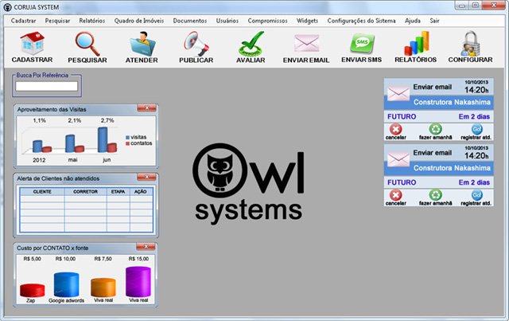Viewport: 509px width, 321px height.
Task: Click envelope icon on second reminder card
Action: pyautogui.click(x=398, y=159)
